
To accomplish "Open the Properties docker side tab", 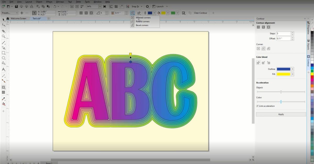I will point(308,28).
